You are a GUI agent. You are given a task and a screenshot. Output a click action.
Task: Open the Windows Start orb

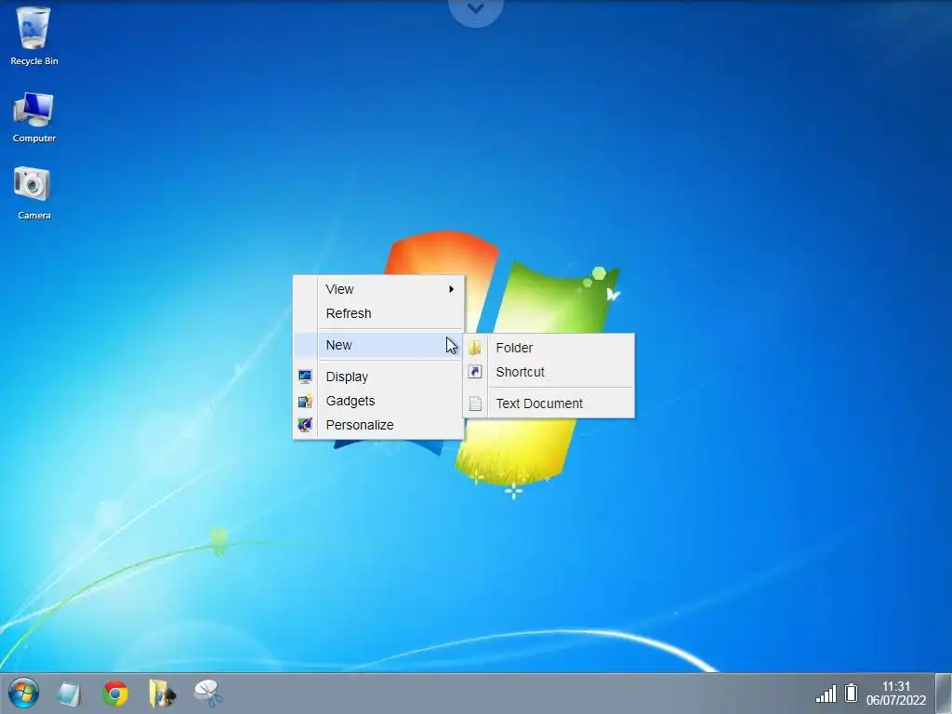click(23, 694)
